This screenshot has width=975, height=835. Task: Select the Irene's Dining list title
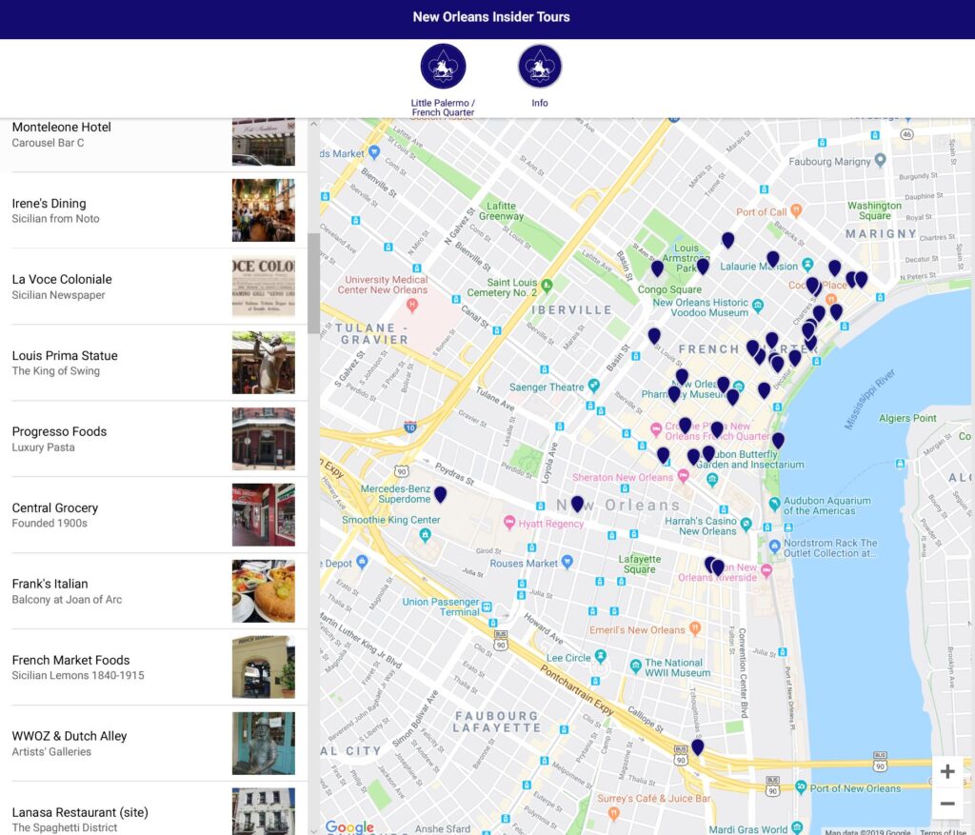(50, 204)
